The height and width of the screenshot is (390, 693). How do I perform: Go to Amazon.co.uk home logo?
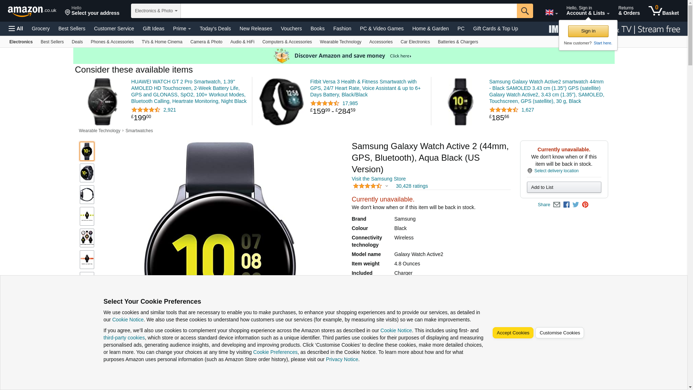32,11
